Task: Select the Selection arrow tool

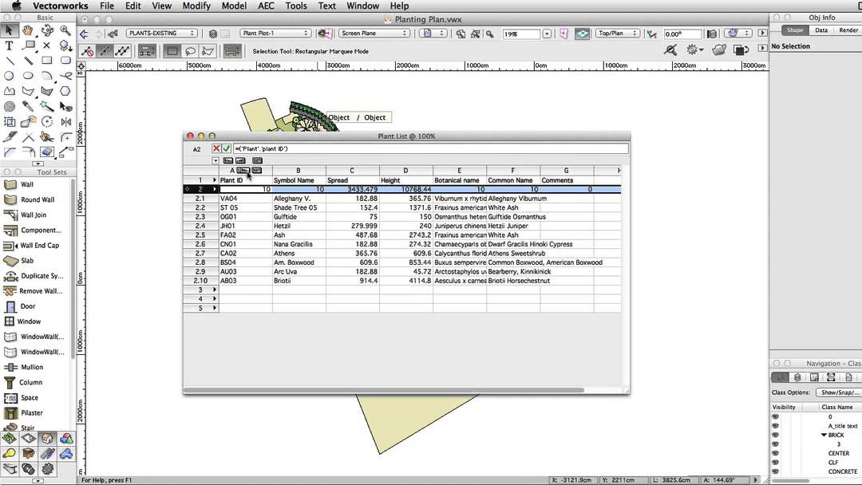Action: point(10,30)
